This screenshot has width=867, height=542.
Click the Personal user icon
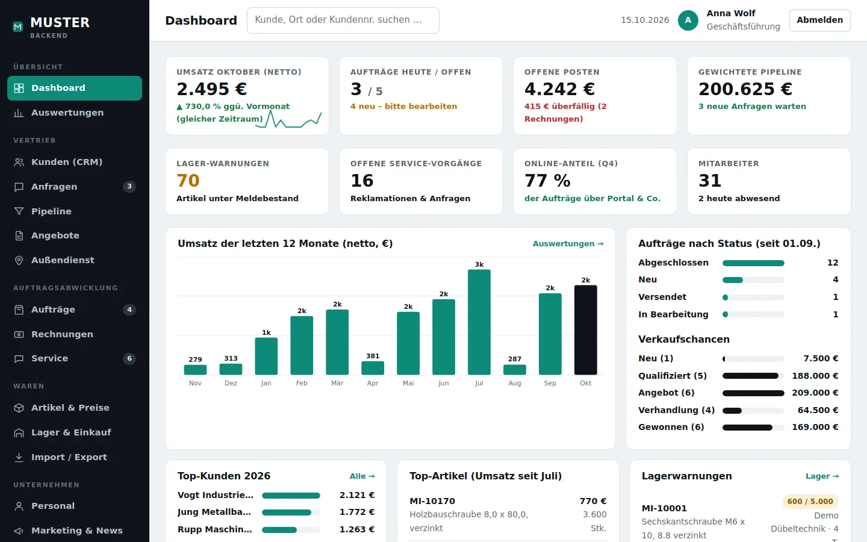[x=19, y=506]
